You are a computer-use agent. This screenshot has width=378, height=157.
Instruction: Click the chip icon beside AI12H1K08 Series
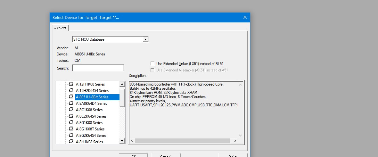(71, 84)
